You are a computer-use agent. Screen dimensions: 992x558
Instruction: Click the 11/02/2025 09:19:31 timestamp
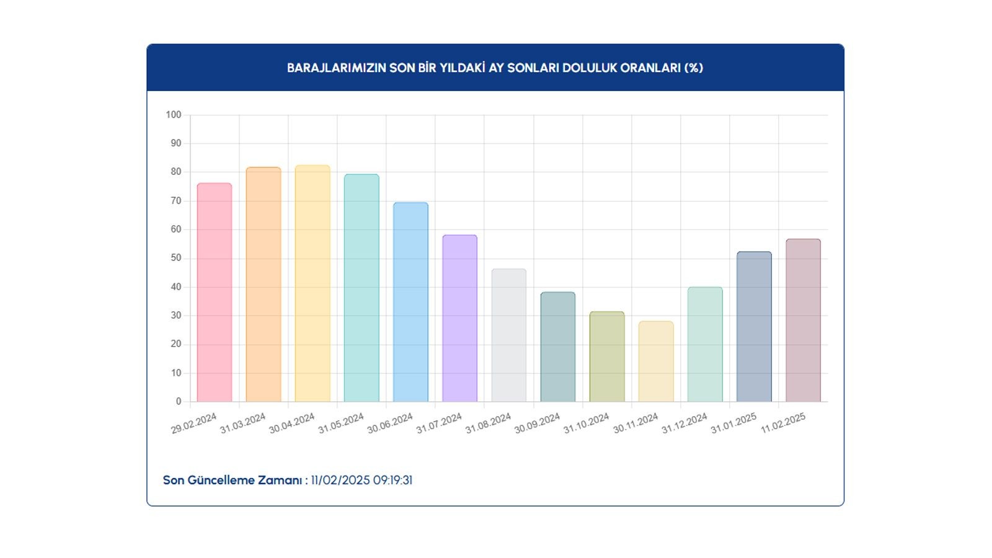361,480
